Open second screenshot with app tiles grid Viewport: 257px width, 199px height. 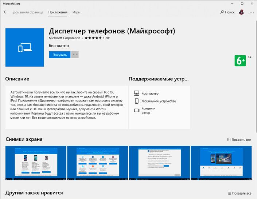pyautogui.click(x=98, y=163)
